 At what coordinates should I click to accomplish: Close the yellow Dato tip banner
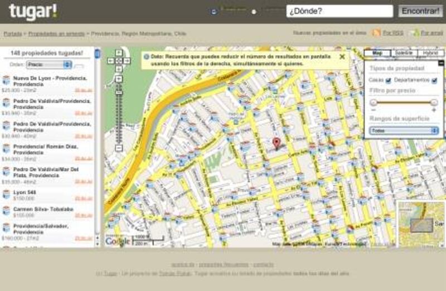click(x=342, y=56)
